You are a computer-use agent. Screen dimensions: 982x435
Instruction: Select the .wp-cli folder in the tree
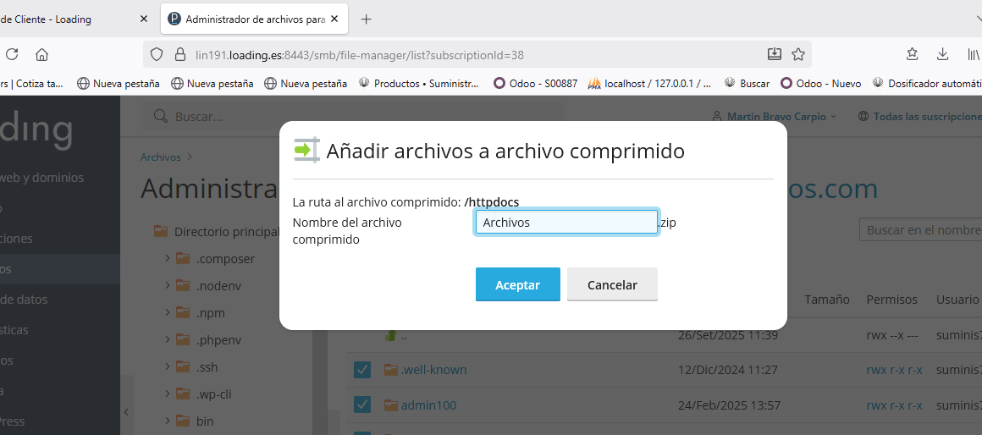(x=213, y=394)
